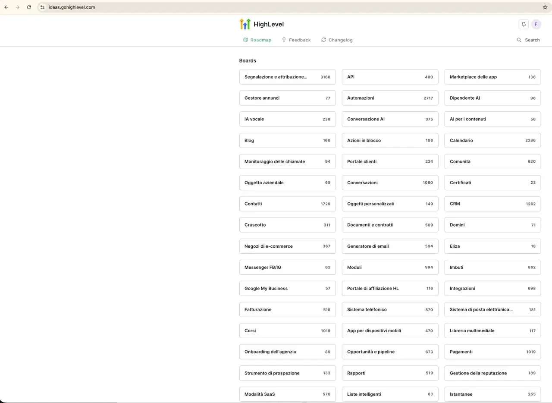Select the Documenti e contratti board
The height and width of the screenshot is (403, 552).
(x=390, y=225)
